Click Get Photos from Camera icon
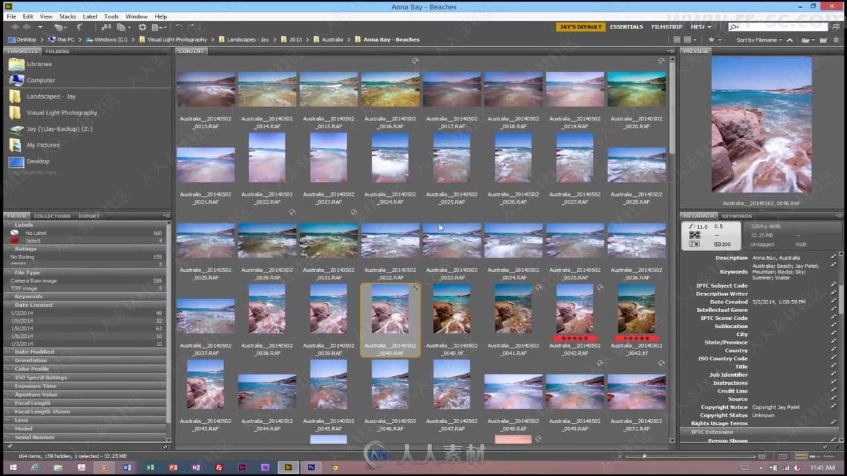 pos(106,27)
